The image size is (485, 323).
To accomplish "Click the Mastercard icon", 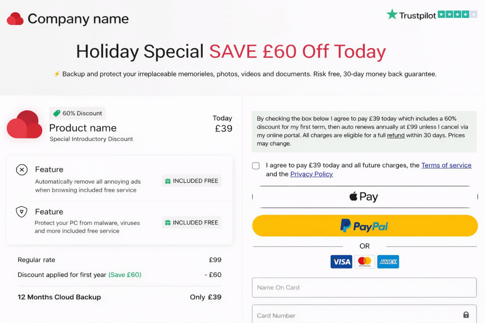I will pos(364,261).
